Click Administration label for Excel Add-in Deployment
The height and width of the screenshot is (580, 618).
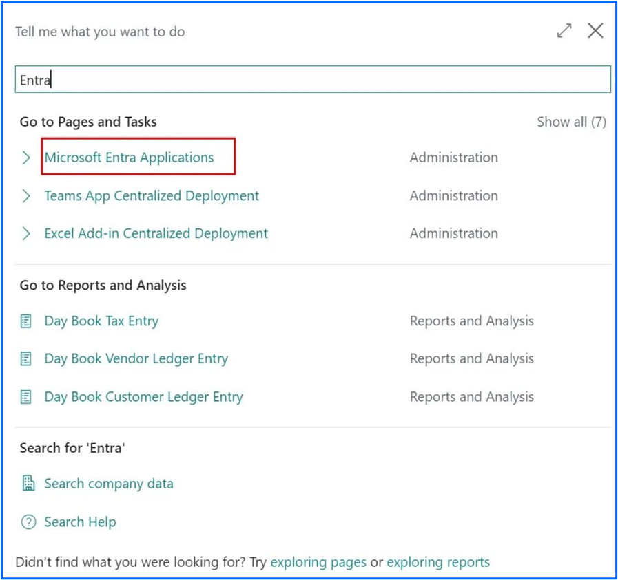pos(453,233)
